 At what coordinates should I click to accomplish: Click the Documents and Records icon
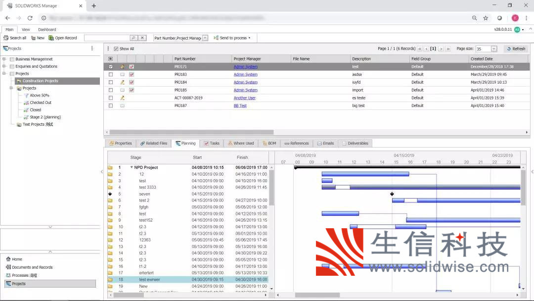pyautogui.click(x=8, y=267)
